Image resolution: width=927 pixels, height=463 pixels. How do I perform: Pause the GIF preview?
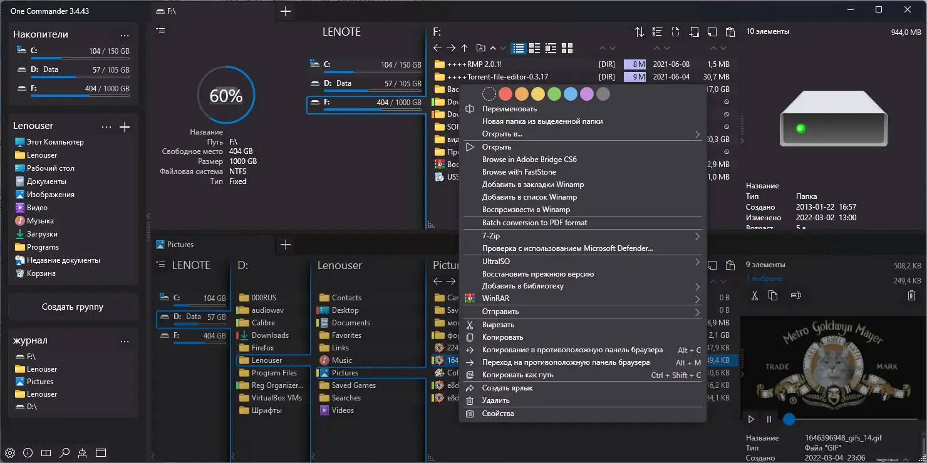tap(769, 419)
